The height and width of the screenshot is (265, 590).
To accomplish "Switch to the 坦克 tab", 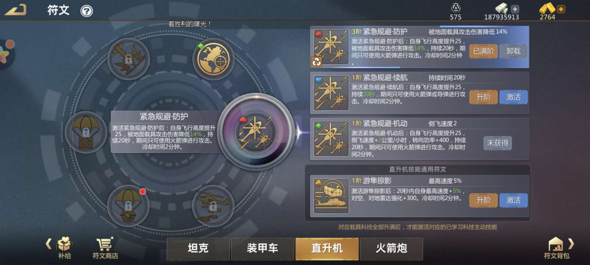I will click(198, 249).
